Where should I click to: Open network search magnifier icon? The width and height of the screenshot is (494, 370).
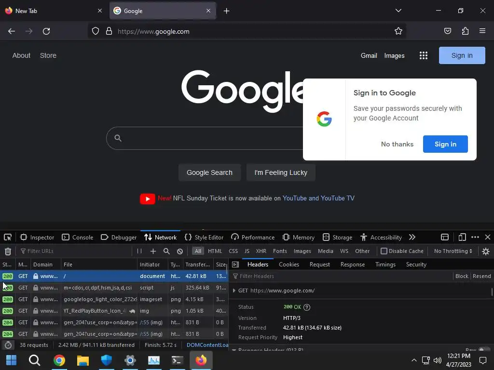(x=166, y=251)
